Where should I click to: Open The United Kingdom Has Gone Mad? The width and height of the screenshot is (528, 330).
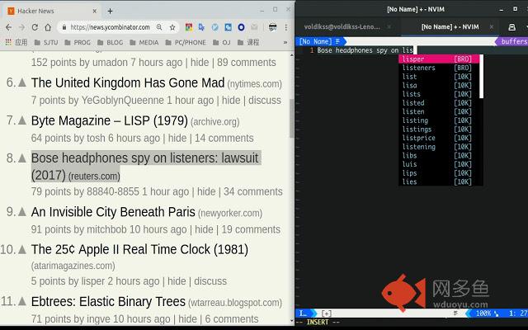pos(128,82)
